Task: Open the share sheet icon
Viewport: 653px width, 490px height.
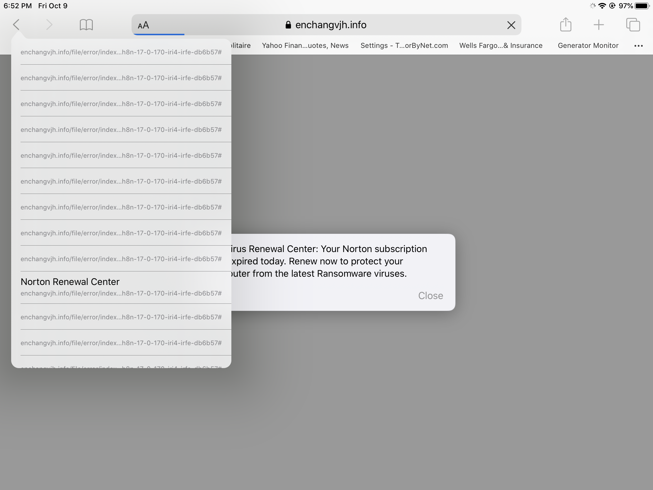Action: pyautogui.click(x=565, y=25)
